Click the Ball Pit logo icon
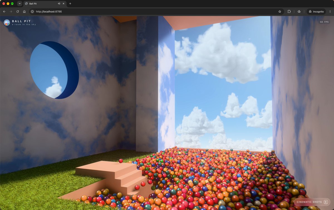 tap(7, 23)
